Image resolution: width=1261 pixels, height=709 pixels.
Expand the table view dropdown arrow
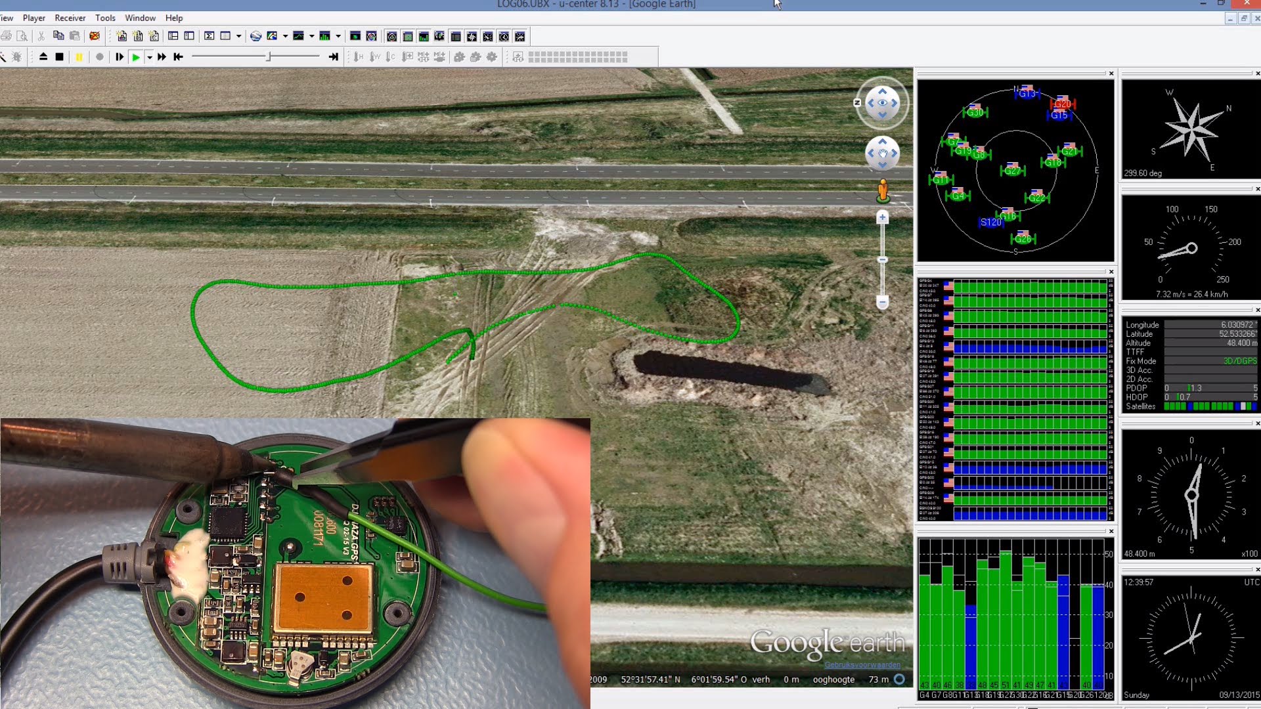click(x=238, y=36)
